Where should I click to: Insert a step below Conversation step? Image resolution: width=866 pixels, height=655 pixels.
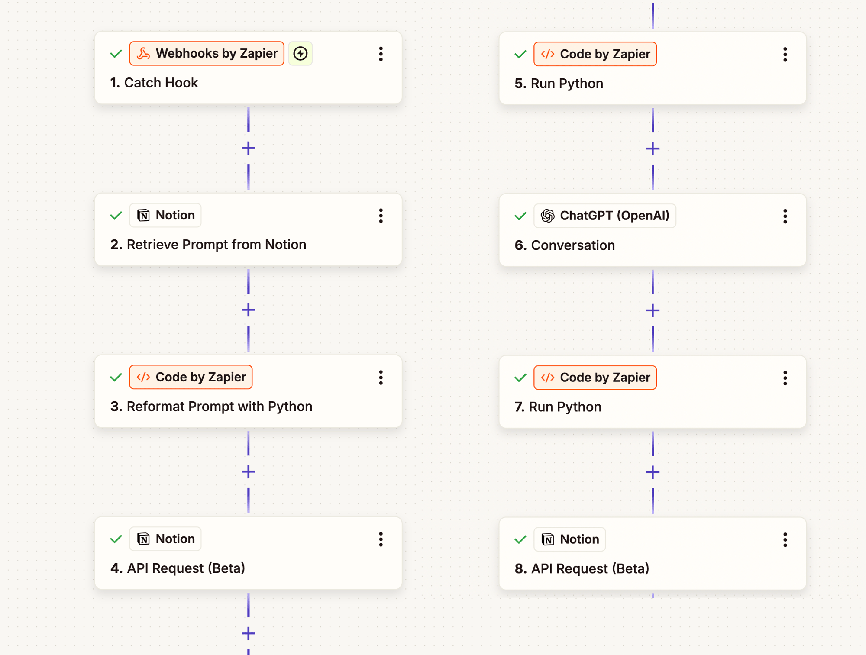[653, 310]
